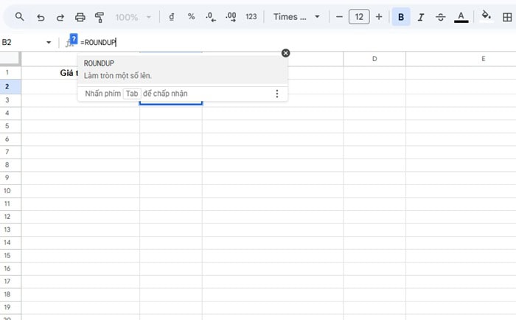The height and width of the screenshot is (320, 516).
Task: Activate the paint format tool
Action: coord(100,17)
